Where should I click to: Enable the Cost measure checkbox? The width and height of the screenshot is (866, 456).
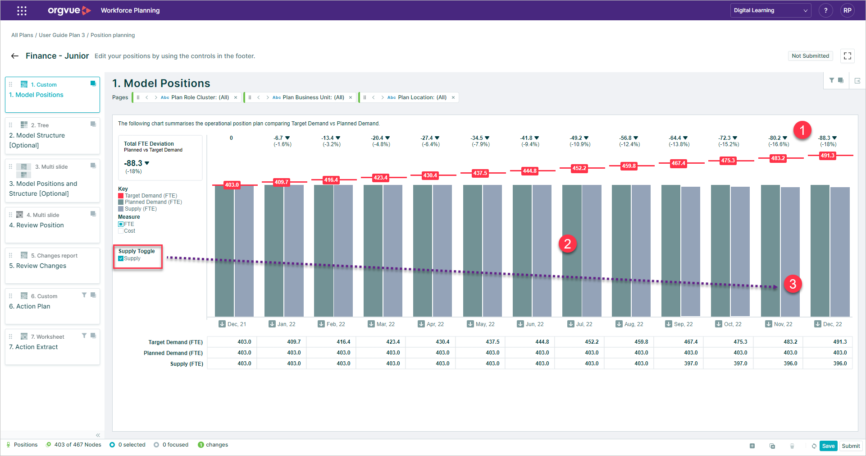(121, 231)
